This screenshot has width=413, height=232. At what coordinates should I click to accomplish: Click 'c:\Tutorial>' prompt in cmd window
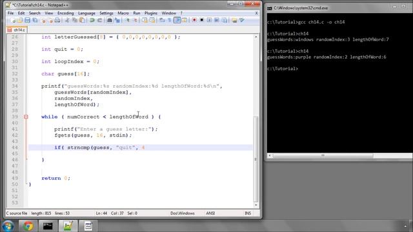coord(283,69)
